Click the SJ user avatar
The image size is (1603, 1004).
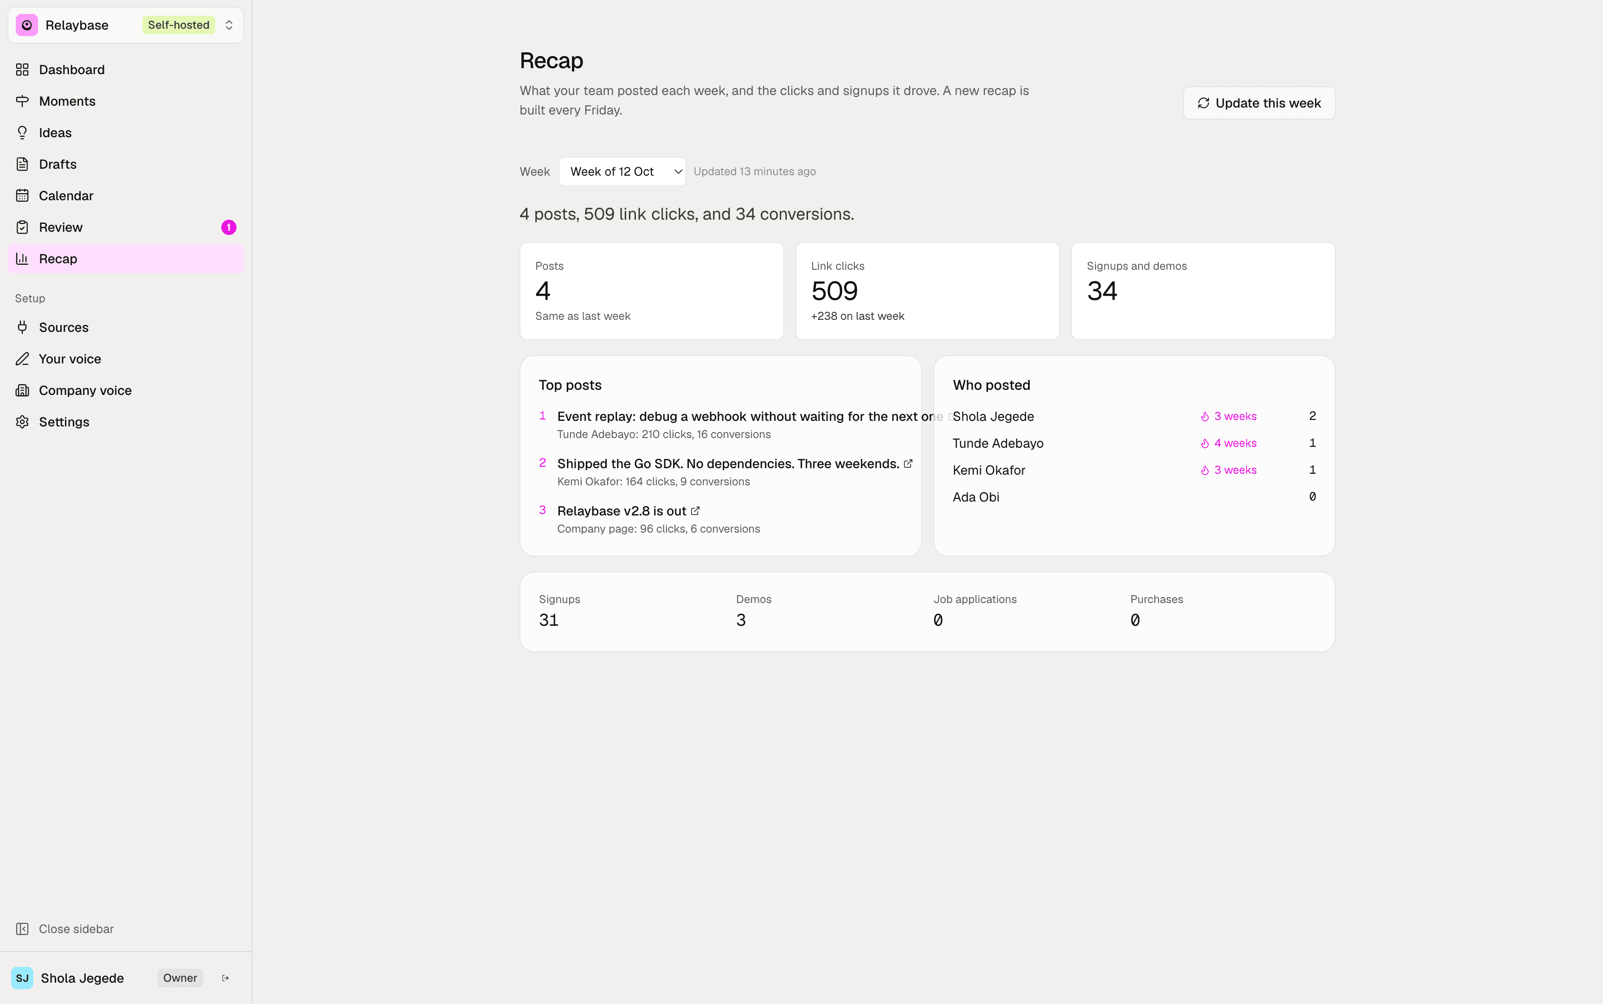23,978
